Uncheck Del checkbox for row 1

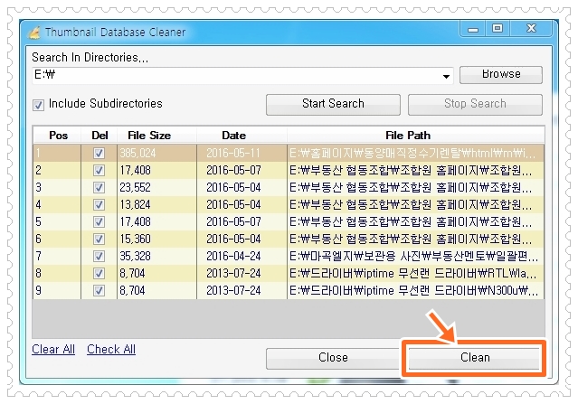99,153
